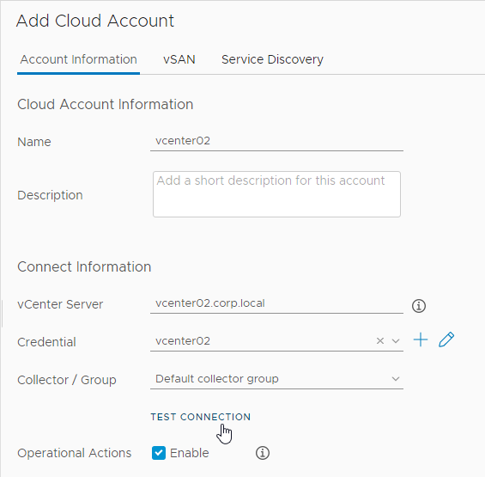
Task: Focus the vCenter Server field vcenter02.corp.local
Action: click(x=276, y=303)
